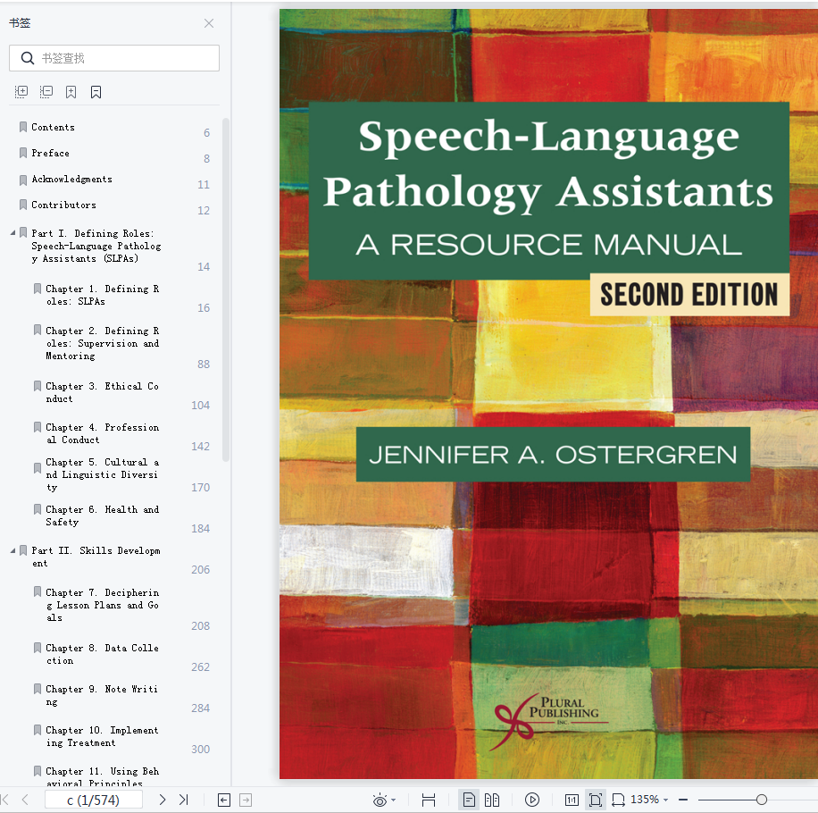Go to the first page
The width and height of the screenshot is (818, 813).
tap(5, 800)
